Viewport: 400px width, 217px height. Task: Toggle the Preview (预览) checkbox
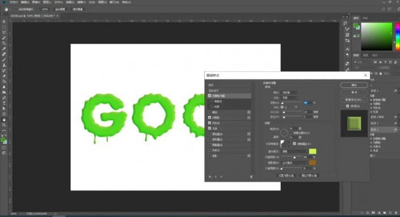(347, 106)
